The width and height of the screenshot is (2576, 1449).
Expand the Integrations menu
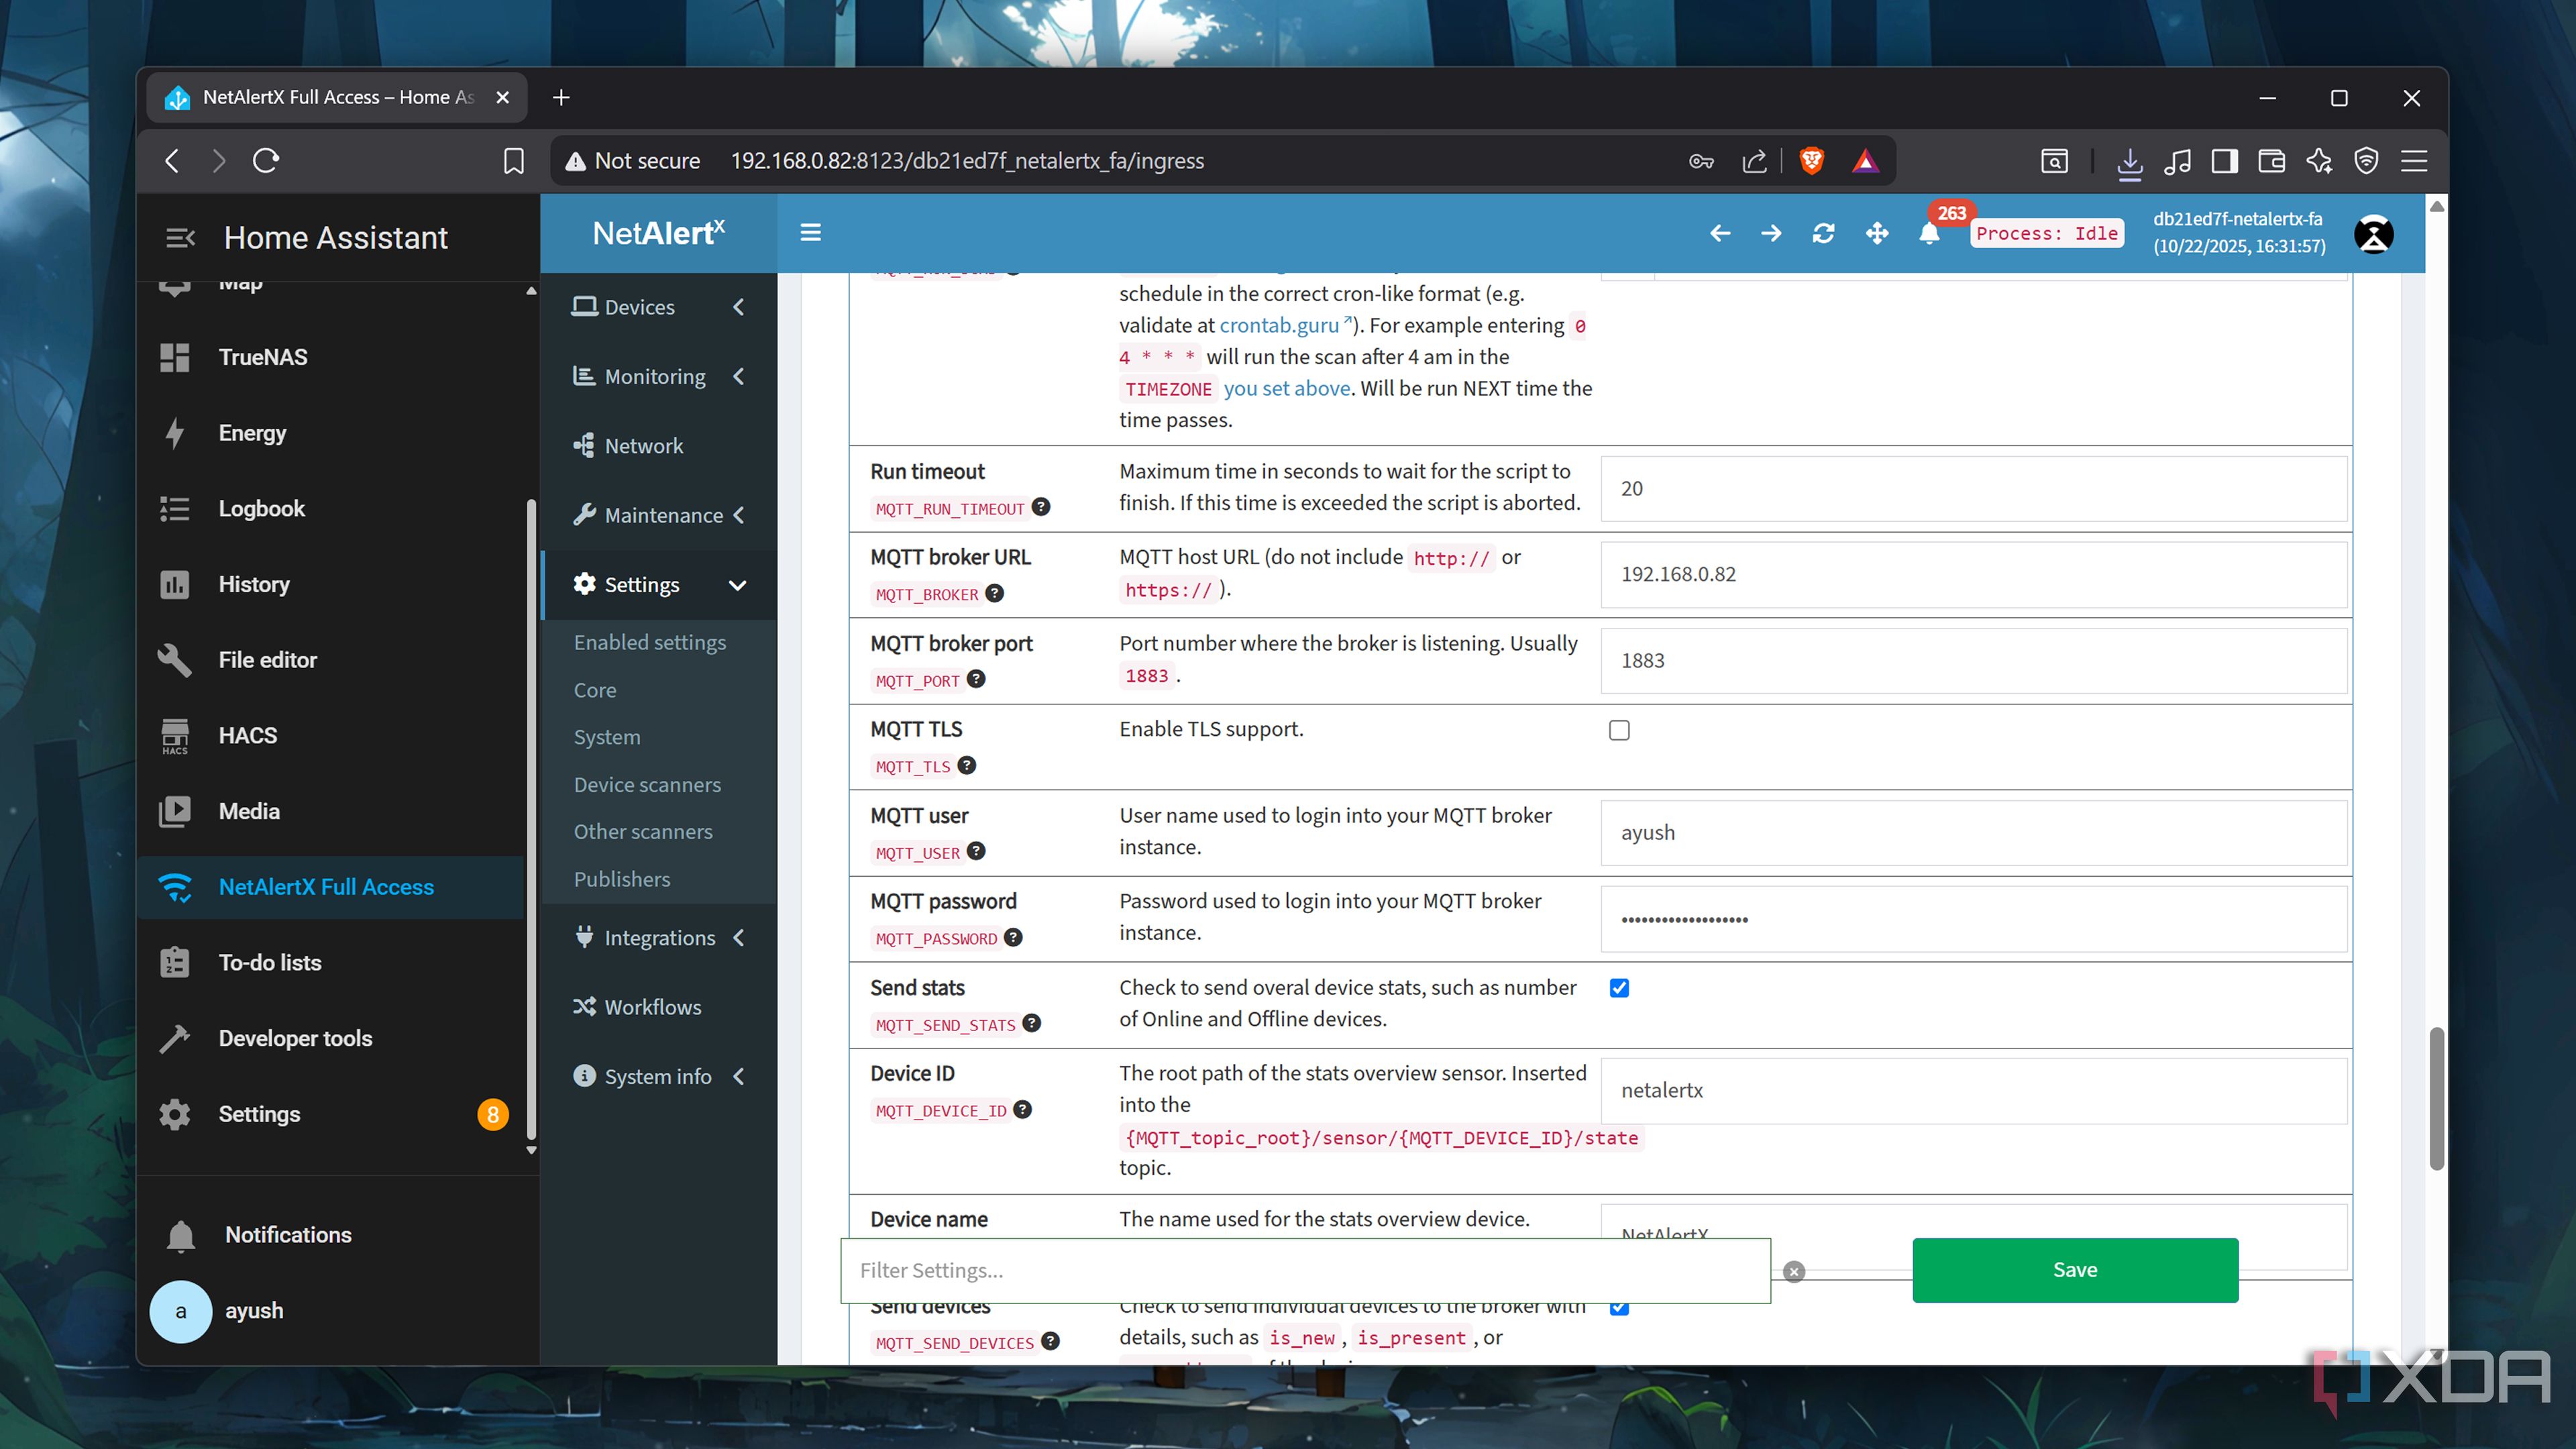[x=659, y=938]
